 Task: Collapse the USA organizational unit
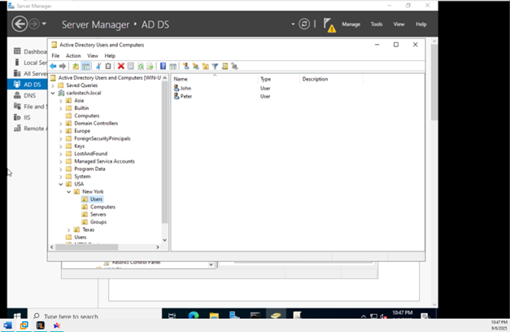click(61, 184)
